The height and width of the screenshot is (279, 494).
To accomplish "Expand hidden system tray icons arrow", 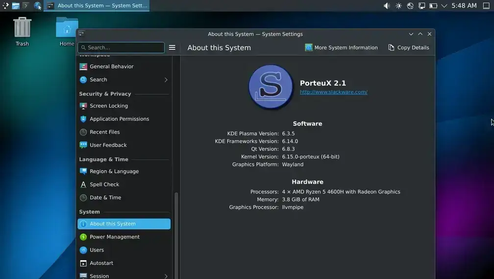I will (x=444, y=6).
